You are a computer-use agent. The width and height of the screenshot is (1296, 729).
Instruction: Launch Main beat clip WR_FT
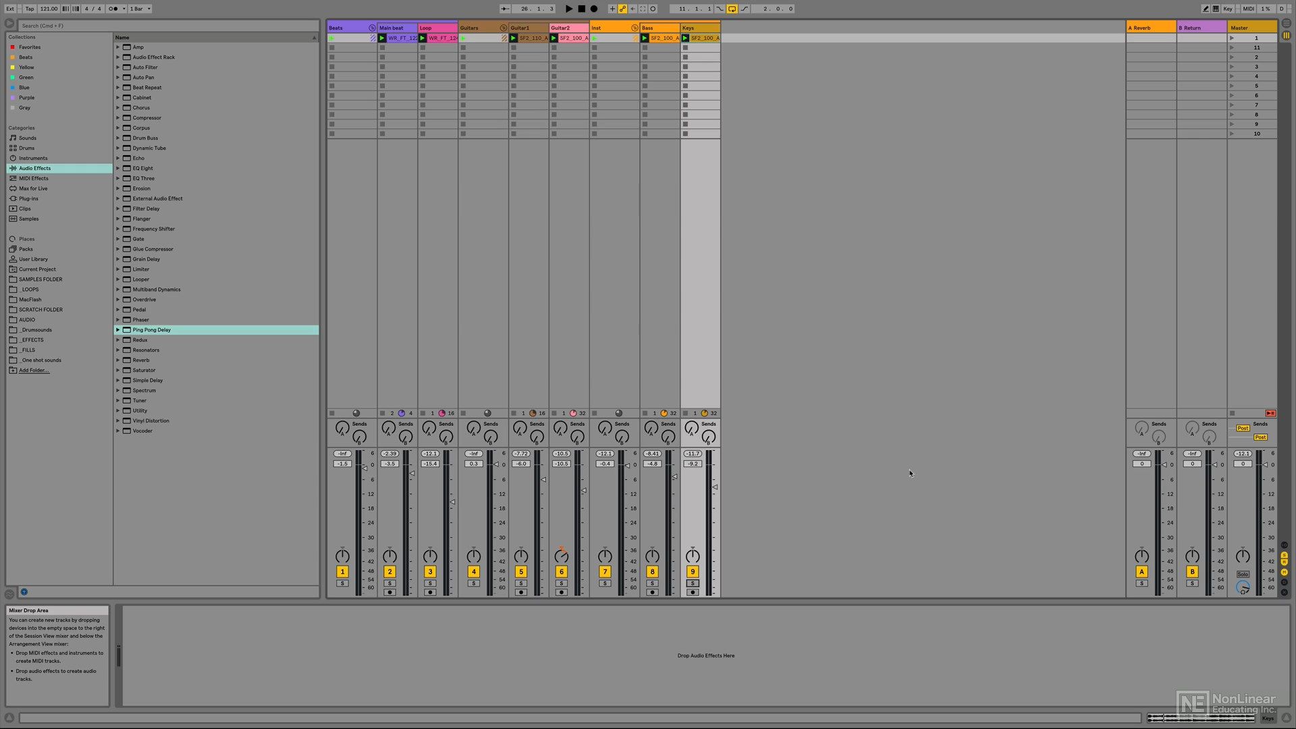point(382,38)
